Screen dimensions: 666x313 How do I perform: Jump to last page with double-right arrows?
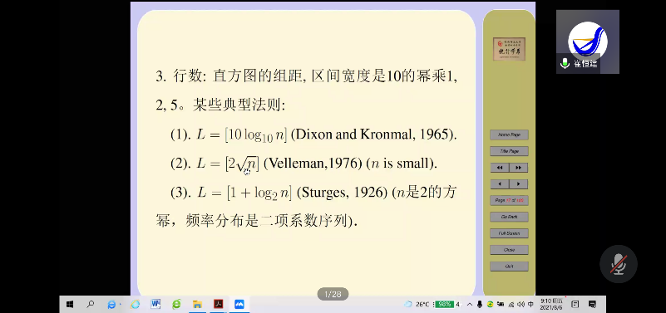coord(518,168)
